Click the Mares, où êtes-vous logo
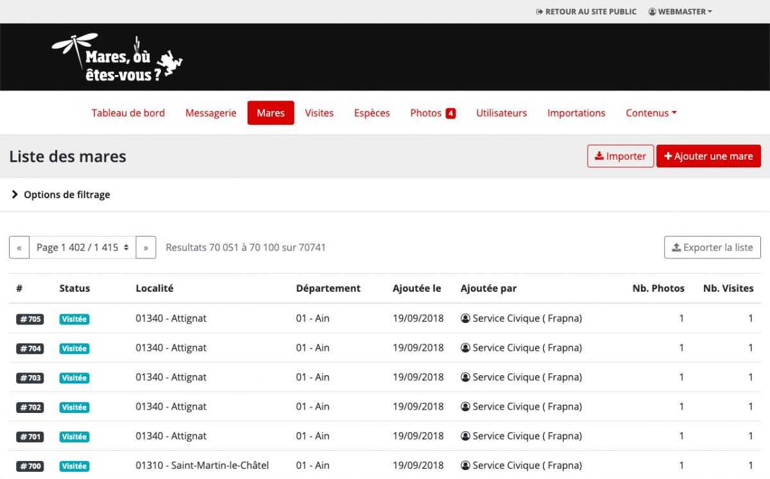770x479 pixels. pyautogui.click(x=117, y=57)
